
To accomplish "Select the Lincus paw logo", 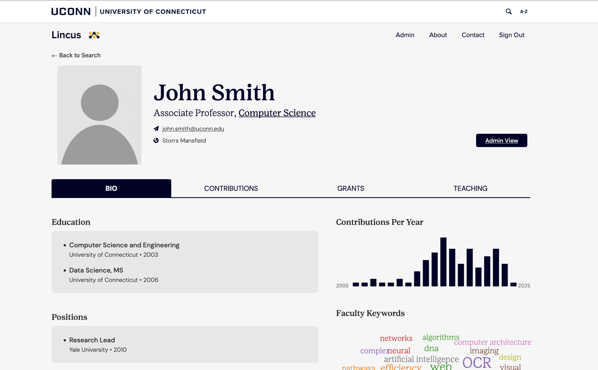I will coord(94,35).
